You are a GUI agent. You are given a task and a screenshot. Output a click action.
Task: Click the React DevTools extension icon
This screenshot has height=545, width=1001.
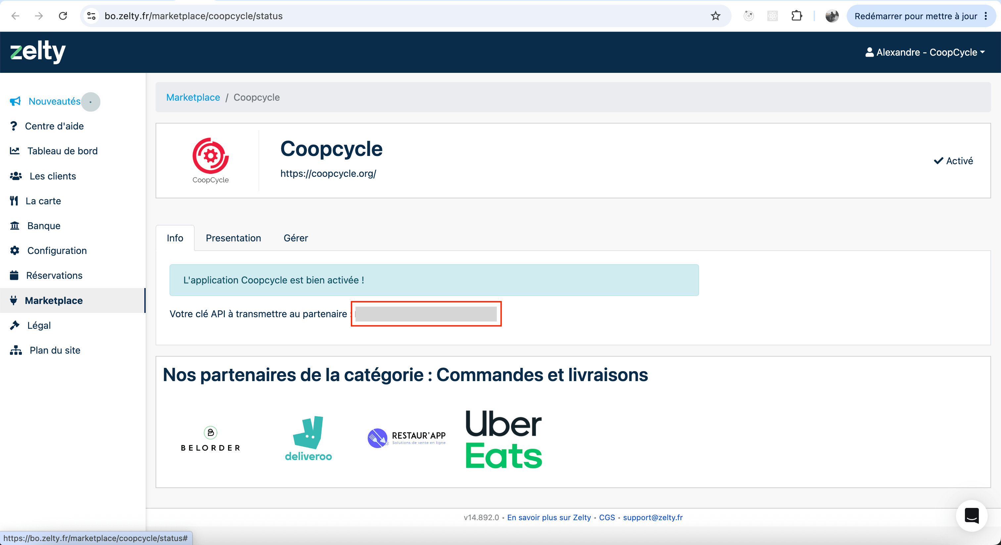coord(773,16)
